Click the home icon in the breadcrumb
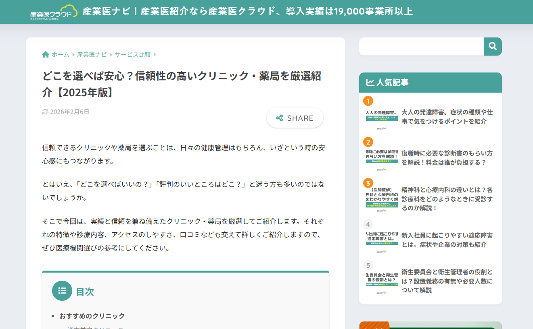 click(45, 54)
